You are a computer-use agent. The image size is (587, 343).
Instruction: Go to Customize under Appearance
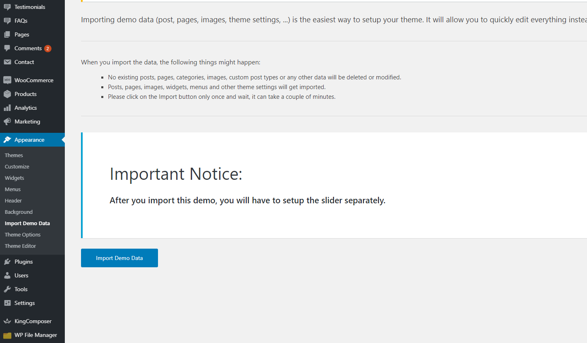pos(17,166)
